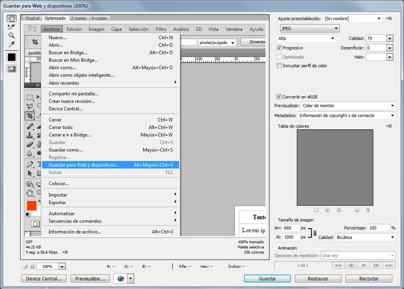Image resolution: width=404 pixels, height=289 pixels.
Task: Open Previsualizar Color de monitor dropdown
Action: pos(348,106)
